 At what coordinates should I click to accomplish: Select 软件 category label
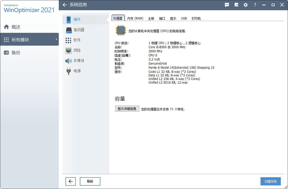(77, 40)
